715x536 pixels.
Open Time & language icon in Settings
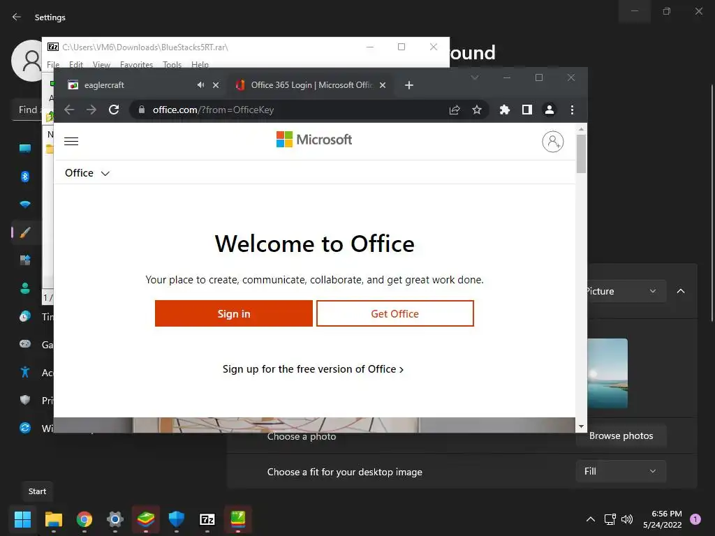[x=25, y=316]
